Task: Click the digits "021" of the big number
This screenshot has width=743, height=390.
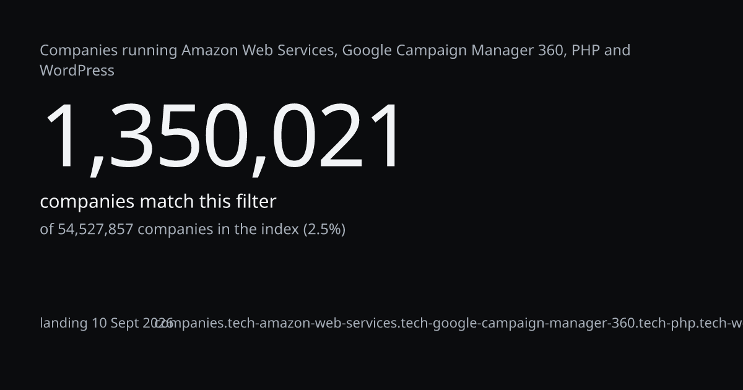Action: [336, 137]
